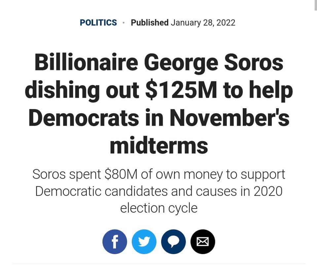
Task: Share the article on Twitter
Action: click(x=144, y=242)
